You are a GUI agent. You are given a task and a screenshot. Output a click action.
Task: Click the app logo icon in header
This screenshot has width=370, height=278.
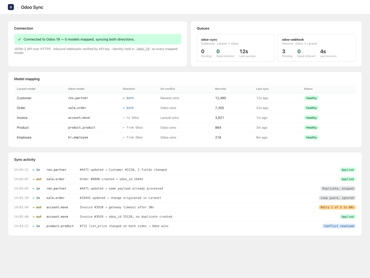[11, 7]
